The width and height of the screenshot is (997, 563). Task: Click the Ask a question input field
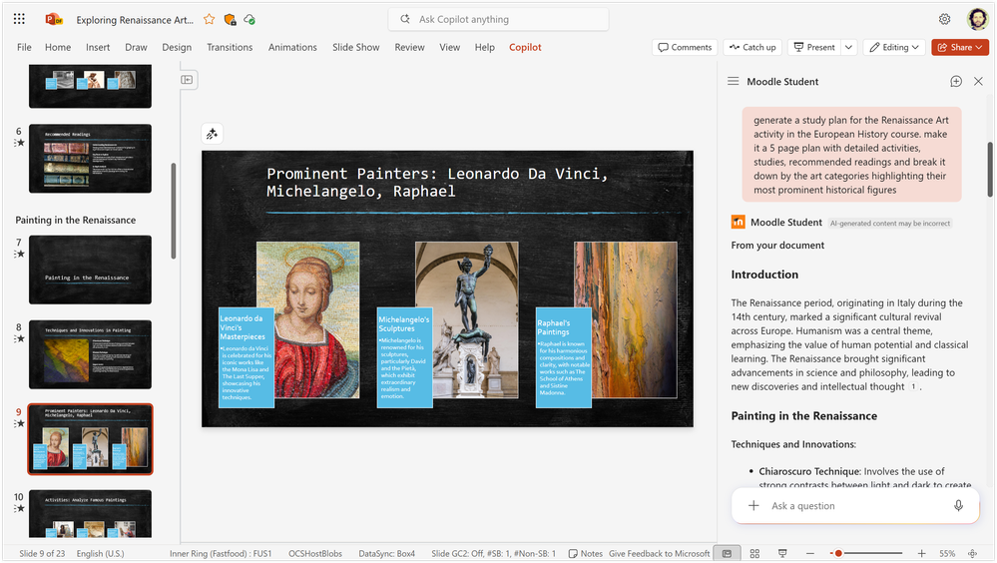tap(856, 506)
